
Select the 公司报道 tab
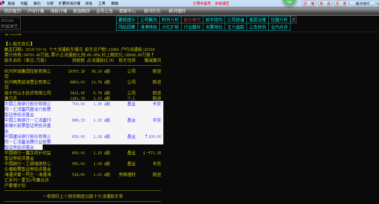click(x=236, y=20)
